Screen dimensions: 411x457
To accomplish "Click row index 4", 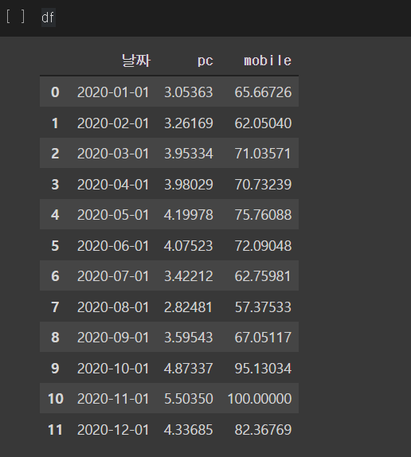I will (55, 215).
